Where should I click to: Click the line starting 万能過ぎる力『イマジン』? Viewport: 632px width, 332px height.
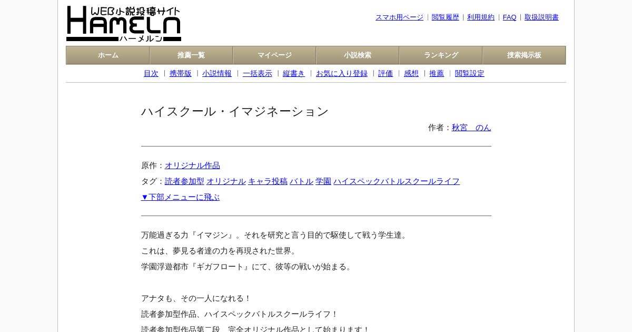pyautogui.click(x=275, y=235)
